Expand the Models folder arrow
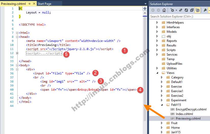Image resolution: width=210 pixels, height=134 pixels. pos(157,32)
